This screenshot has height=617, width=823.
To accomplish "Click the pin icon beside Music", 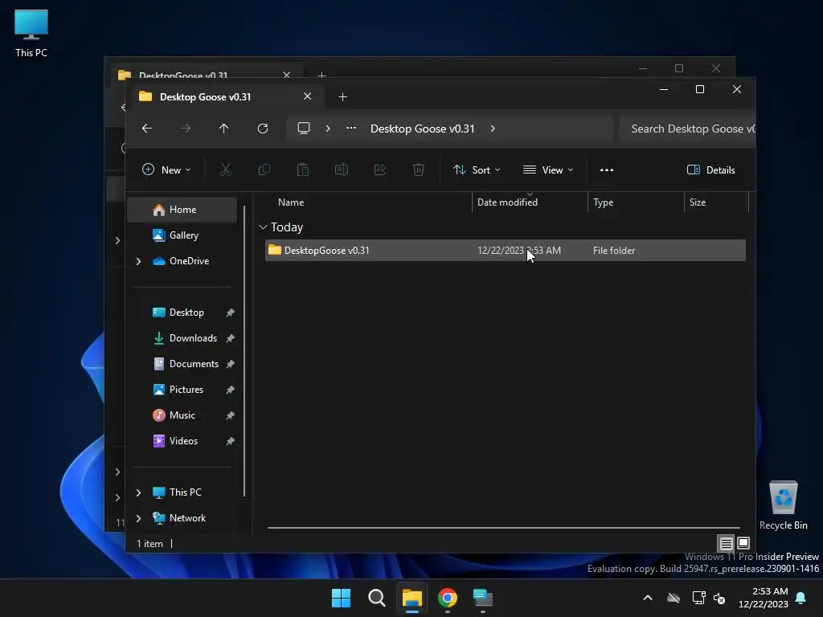I will (230, 415).
